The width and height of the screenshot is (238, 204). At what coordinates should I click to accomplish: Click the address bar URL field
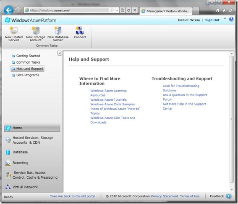click(x=66, y=10)
